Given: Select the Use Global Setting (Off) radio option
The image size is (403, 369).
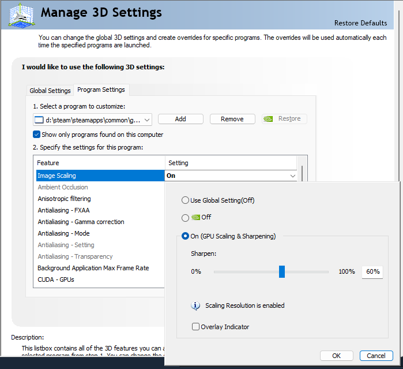Looking at the screenshot, I should tap(185, 200).
